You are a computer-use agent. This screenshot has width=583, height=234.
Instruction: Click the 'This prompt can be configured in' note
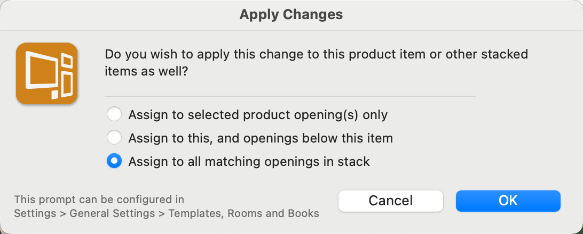point(99,200)
